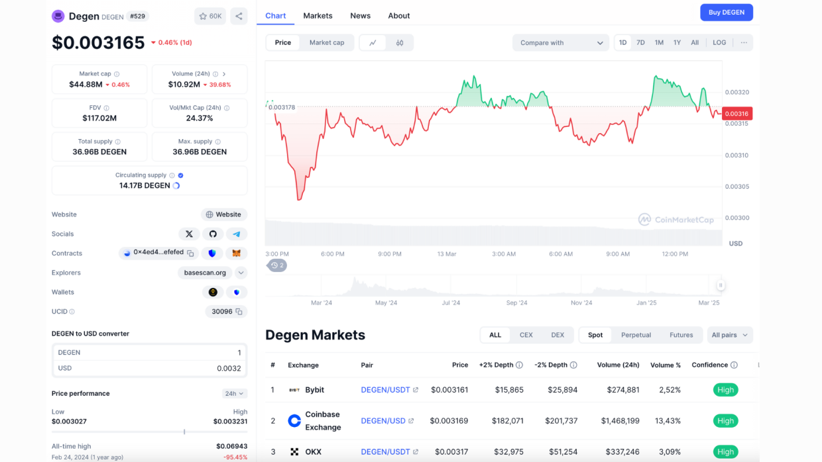Click High confidence badge for Bybit
The width and height of the screenshot is (822, 462).
point(726,390)
